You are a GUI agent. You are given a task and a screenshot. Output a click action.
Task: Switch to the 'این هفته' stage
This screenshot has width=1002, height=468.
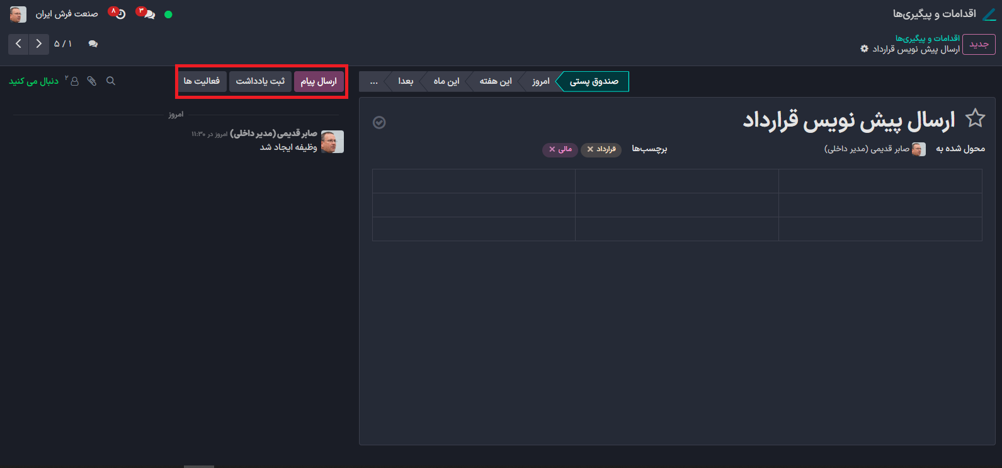point(495,81)
